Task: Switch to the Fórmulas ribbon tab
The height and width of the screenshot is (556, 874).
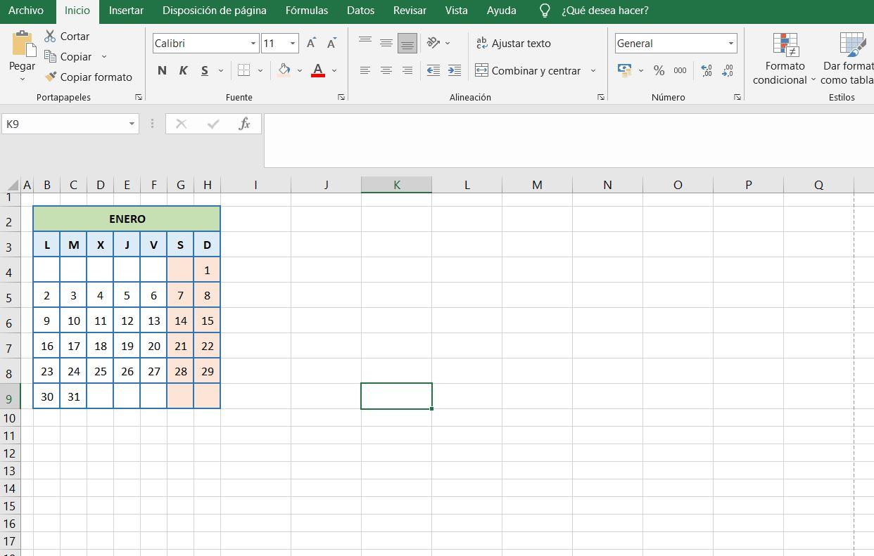Action: 307,10
